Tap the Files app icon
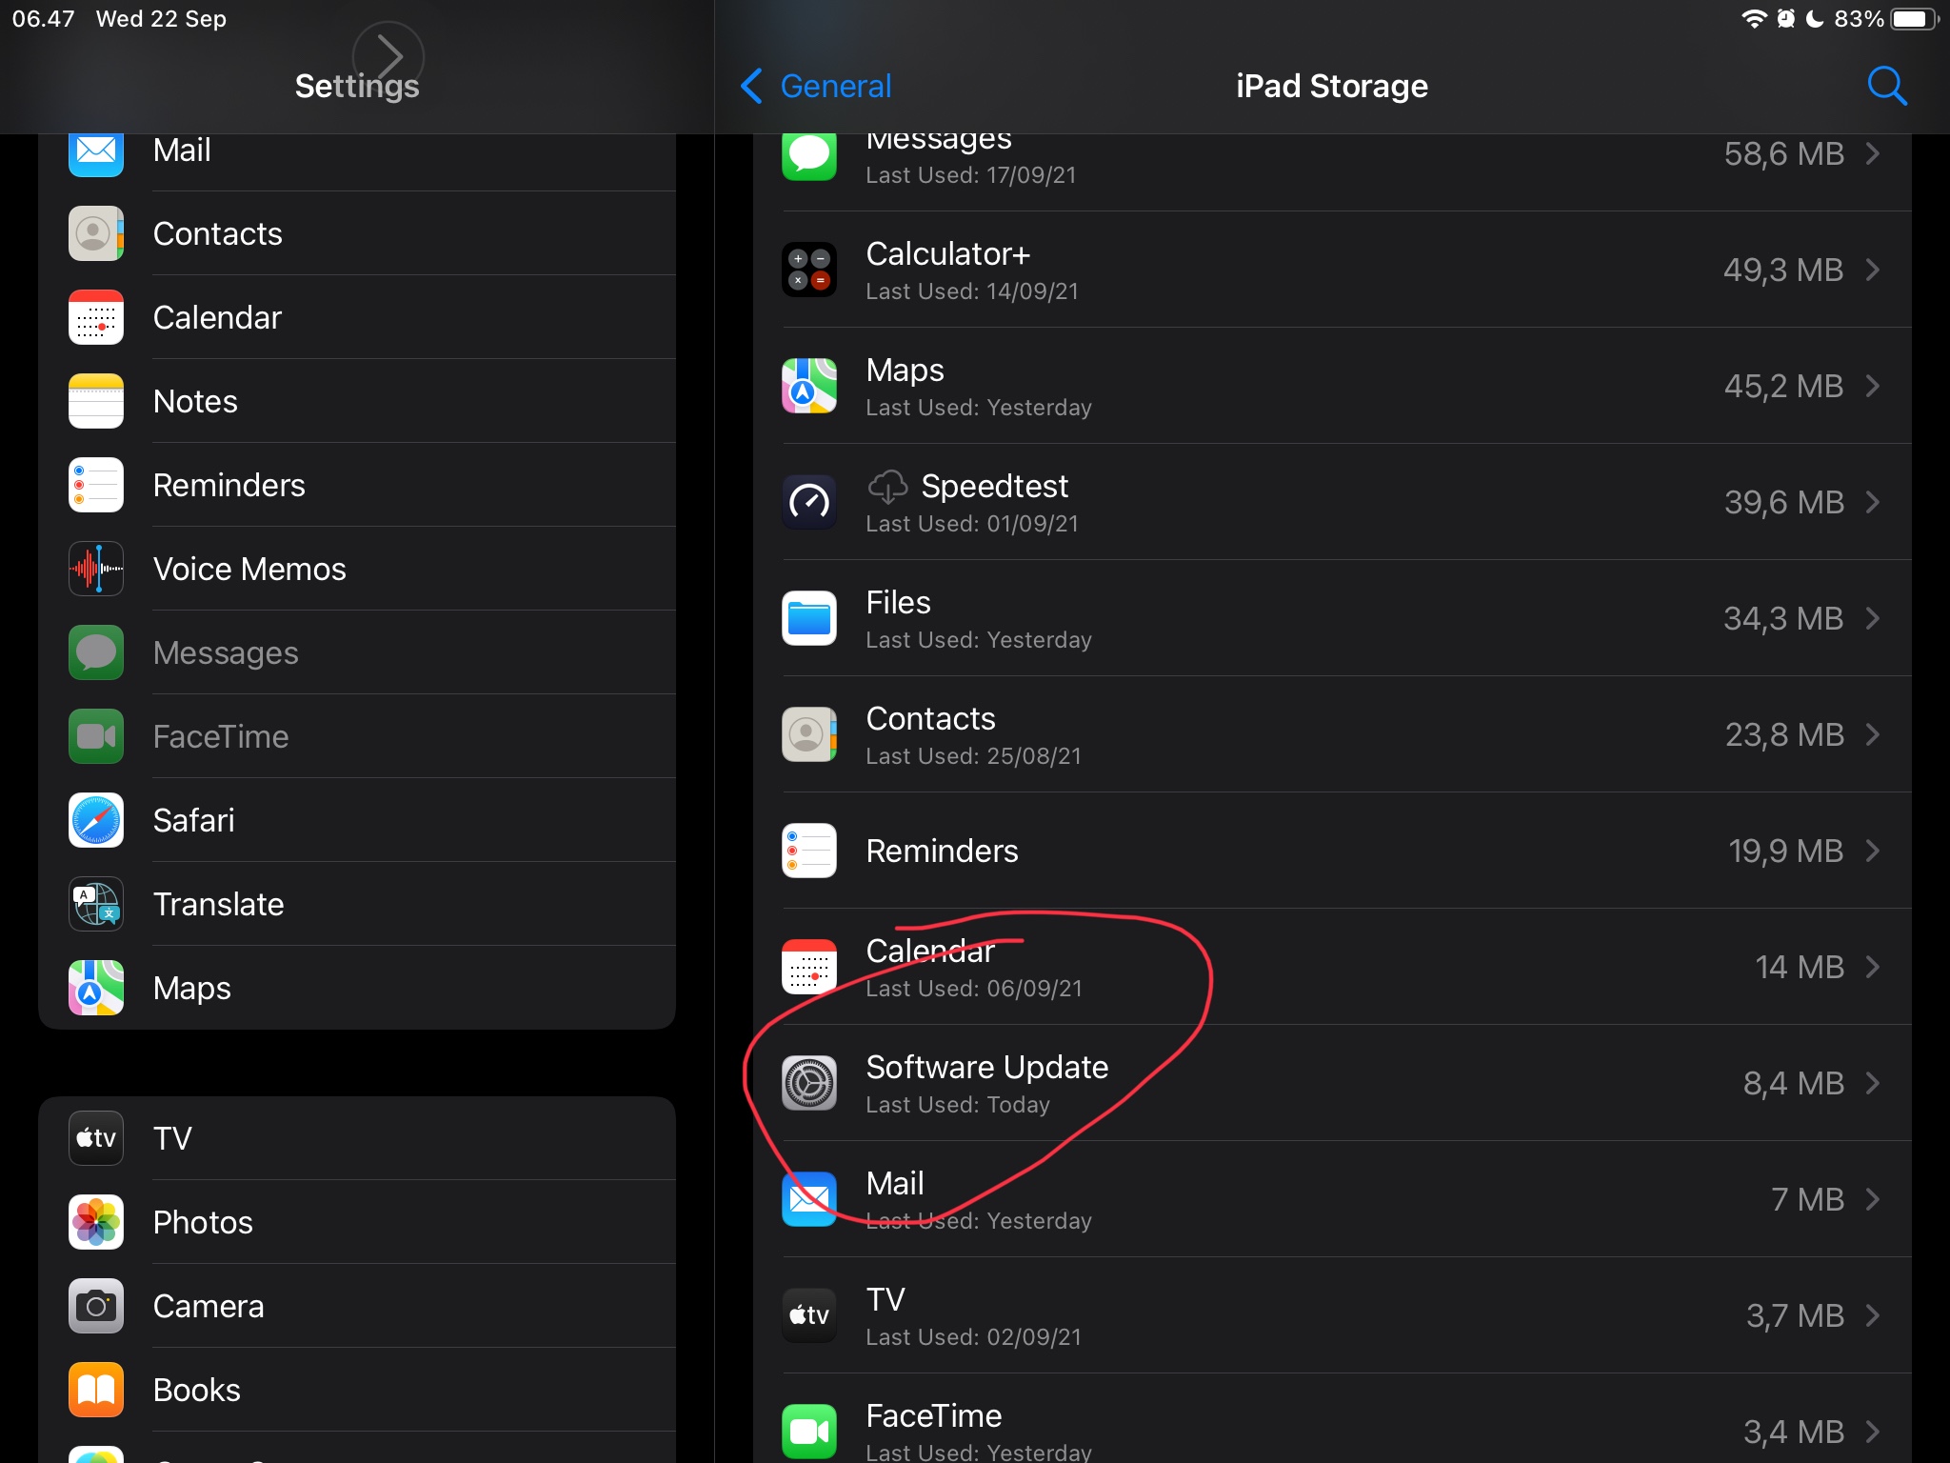The height and width of the screenshot is (1463, 1950). pos(809,618)
